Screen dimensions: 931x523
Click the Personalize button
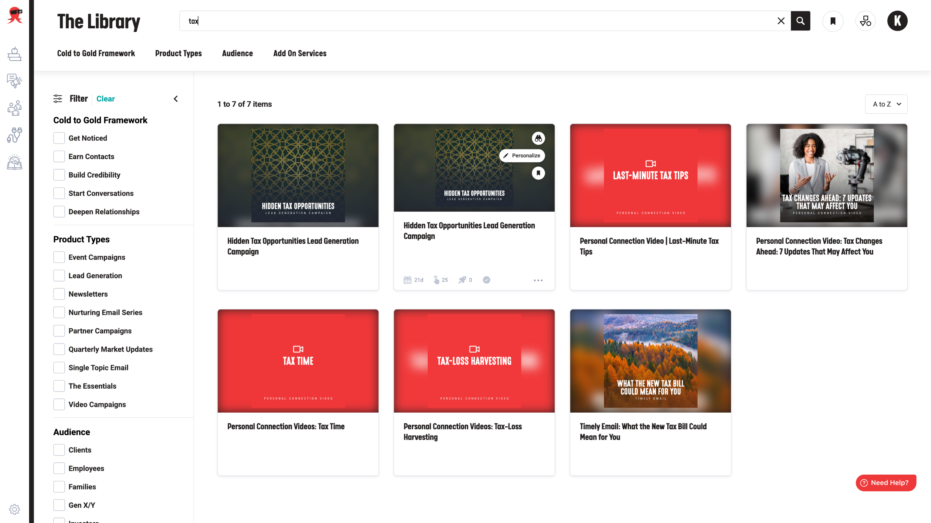(x=522, y=155)
